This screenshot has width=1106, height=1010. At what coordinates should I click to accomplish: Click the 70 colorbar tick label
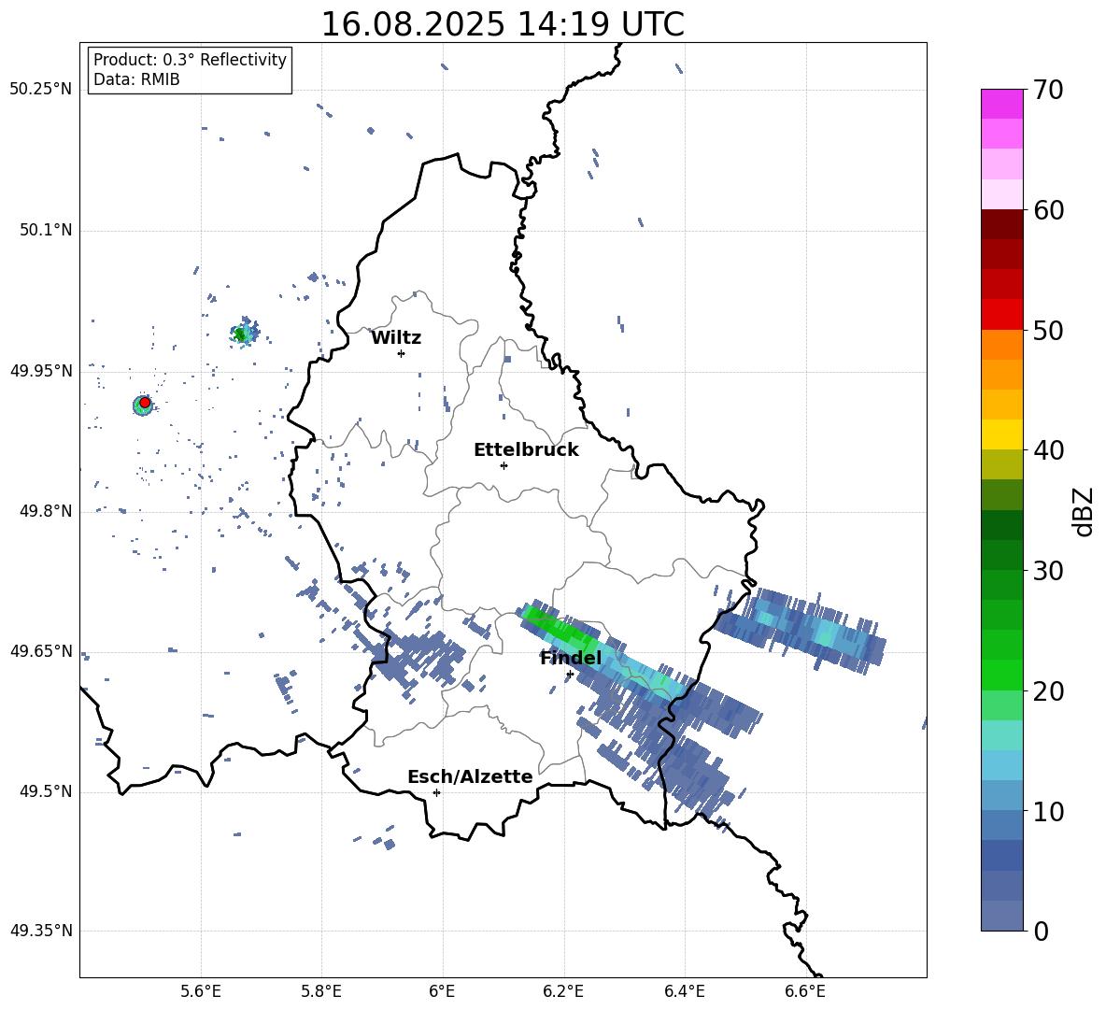1049,90
